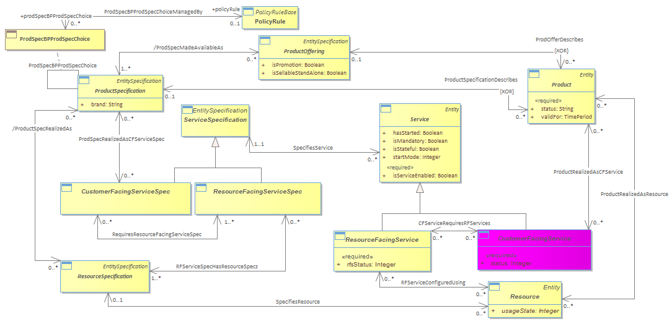The height and width of the screenshot is (324, 672).
Task: Select the ProductRealizedAsResource association label
Action: pos(634,194)
